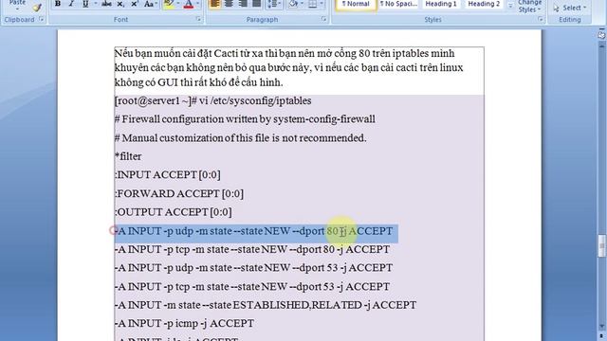Toggle the ruler button above scrollbar
The height and width of the screenshot is (341, 607).
pyautogui.click(x=601, y=34)
